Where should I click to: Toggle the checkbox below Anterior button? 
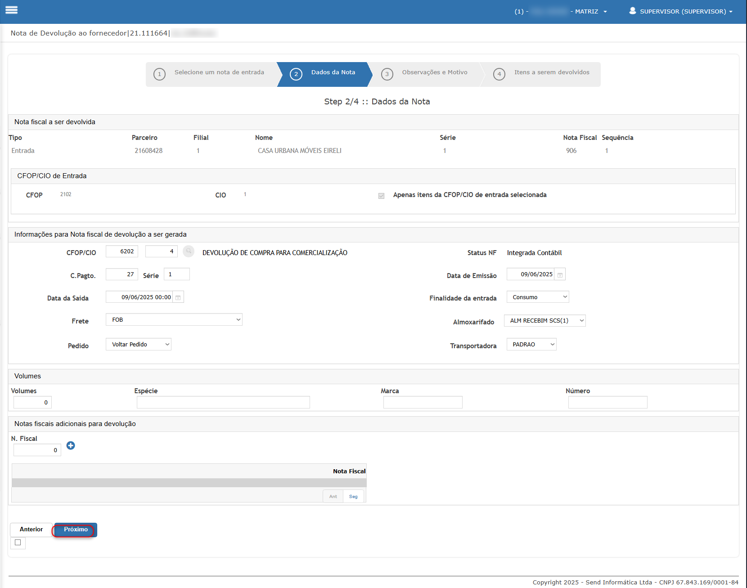click(x=18, y=543)
